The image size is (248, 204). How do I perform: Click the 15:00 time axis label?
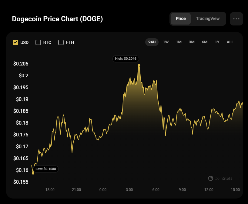tap(235, 190)
